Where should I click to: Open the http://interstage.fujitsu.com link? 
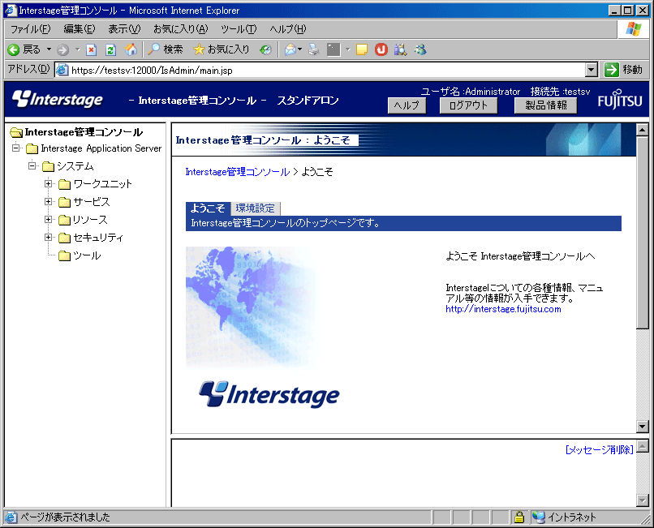pyautogui.click(x=503, y=309)
